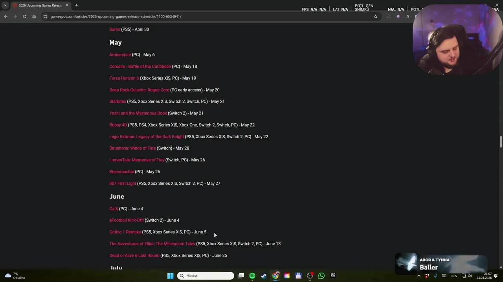Reload the GameSpot page
This screenshot has width=503, height=282.
pos(24,16)
